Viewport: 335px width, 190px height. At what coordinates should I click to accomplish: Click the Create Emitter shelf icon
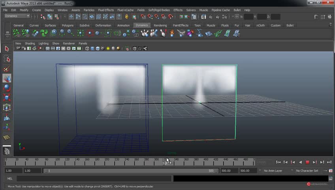25,34
